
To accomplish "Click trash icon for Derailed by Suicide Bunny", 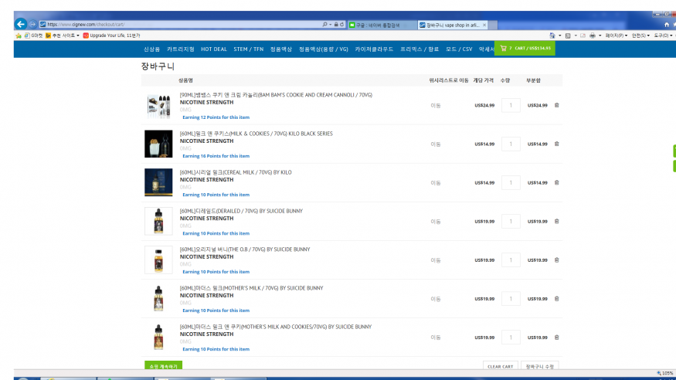I will [556, 221].
